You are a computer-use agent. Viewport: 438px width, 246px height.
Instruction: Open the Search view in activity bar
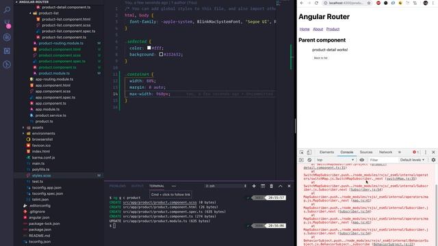(x=7, y=10)
